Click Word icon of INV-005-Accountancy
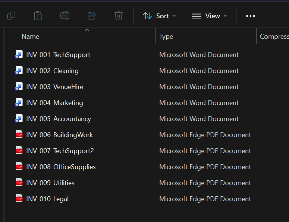This screenshot has height=222, width=289. 19,118
